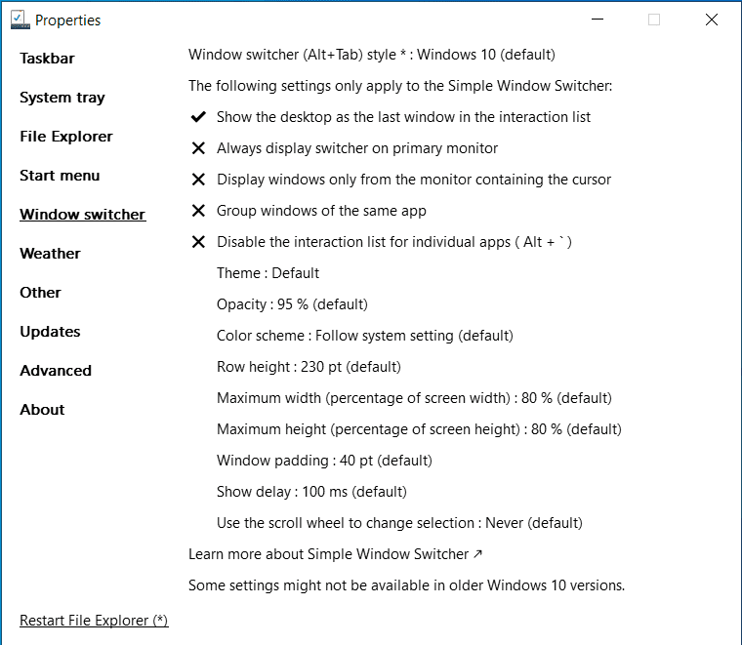Viewport: 742px width, 645px height.
Task: Change the Opacity value setting
Action: pos(292,304)
